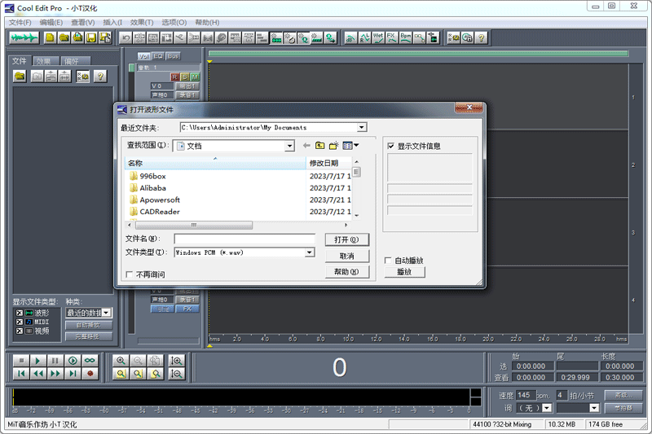Viewport: 652px width, 434px height.
Task: Click the help question mark in main toolbar
Action: click(481, 38)
